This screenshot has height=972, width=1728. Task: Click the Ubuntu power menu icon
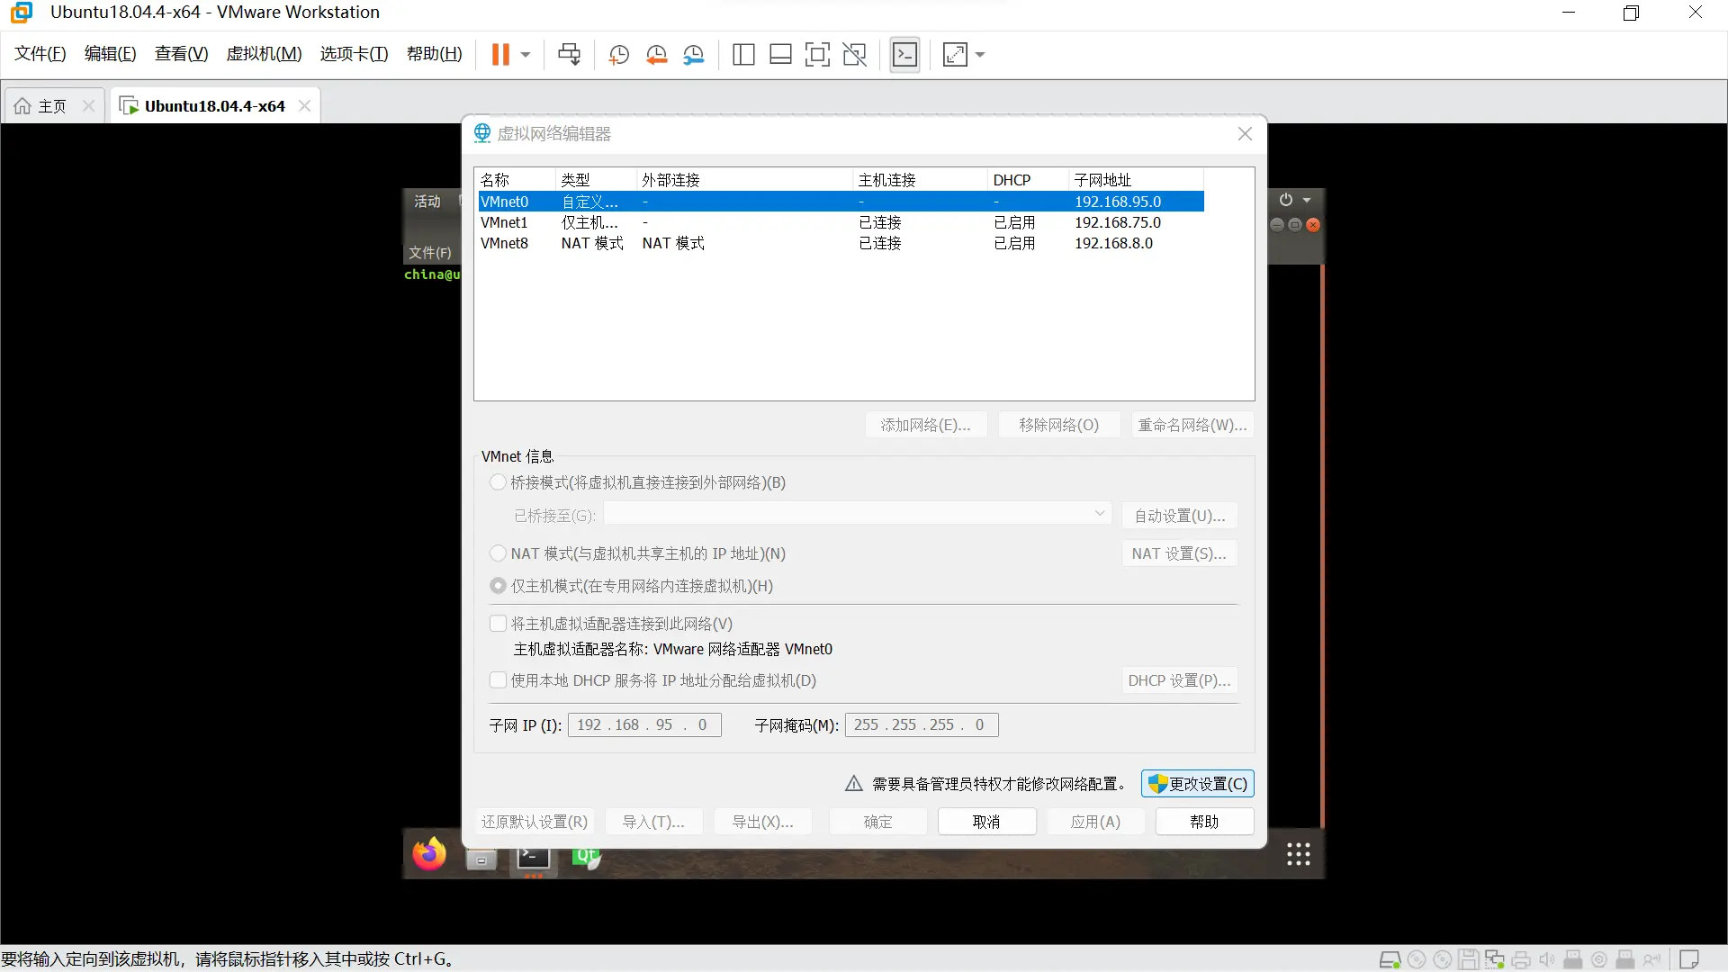(1286, 200)
